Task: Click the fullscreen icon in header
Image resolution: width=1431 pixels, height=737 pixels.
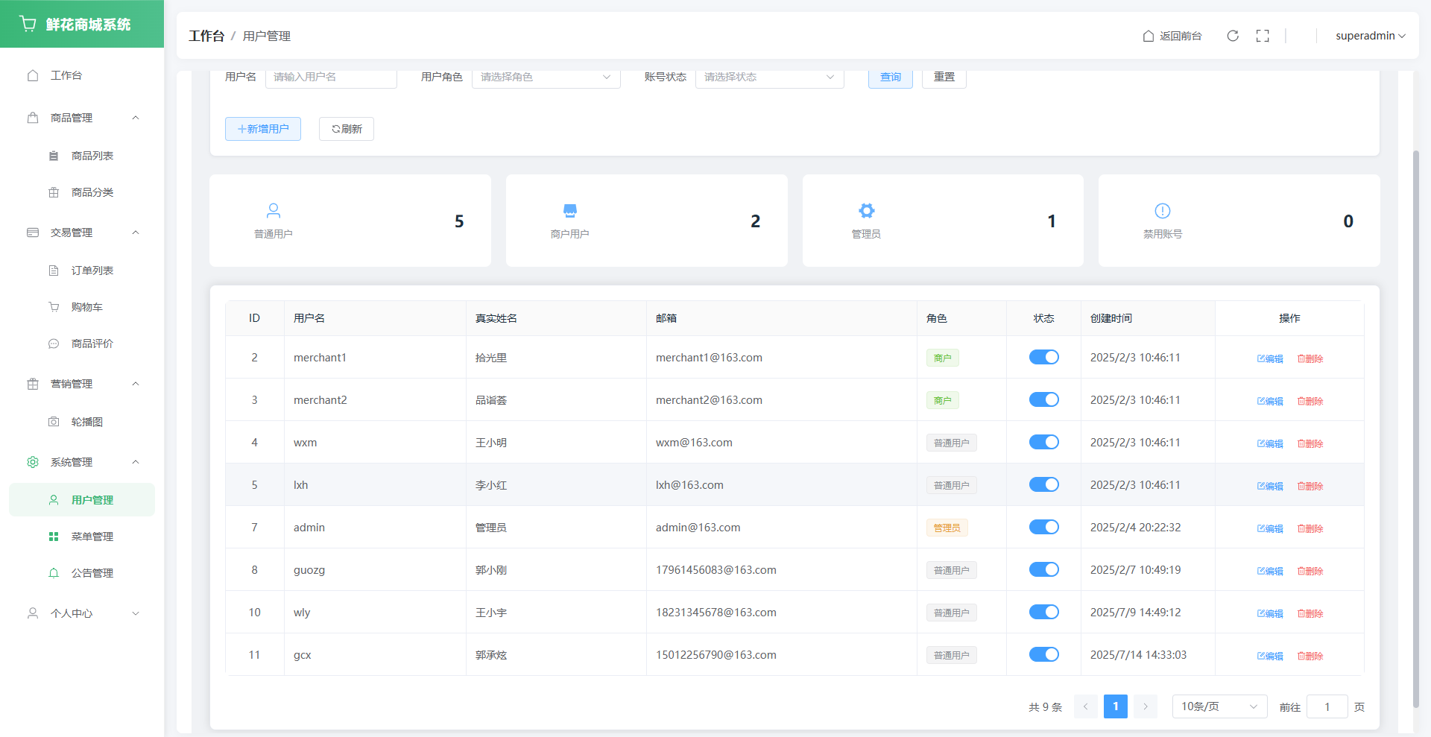Action: [x=1263, y=36]
